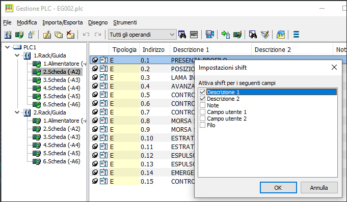Uncheck the Descrizione 2 checkbox
This screenshot has width=347, height=202.
pyautogui.click(x=202, y=98)
